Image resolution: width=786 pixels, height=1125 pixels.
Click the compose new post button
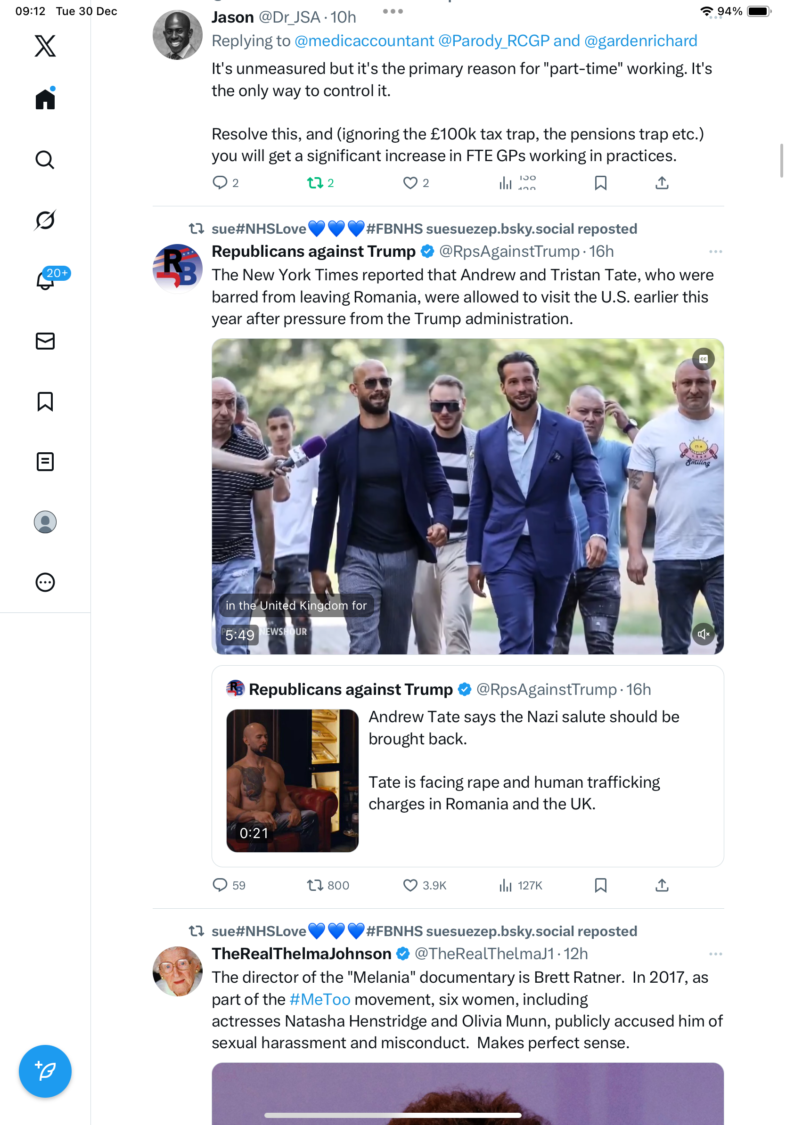(x=45, y=1071)
